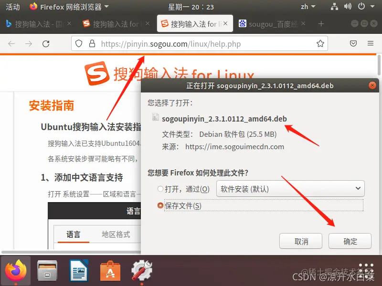Click the page horizontal scrollbar
The width and height of the screenshot is (382, 286).
click(x=71, y=252)
